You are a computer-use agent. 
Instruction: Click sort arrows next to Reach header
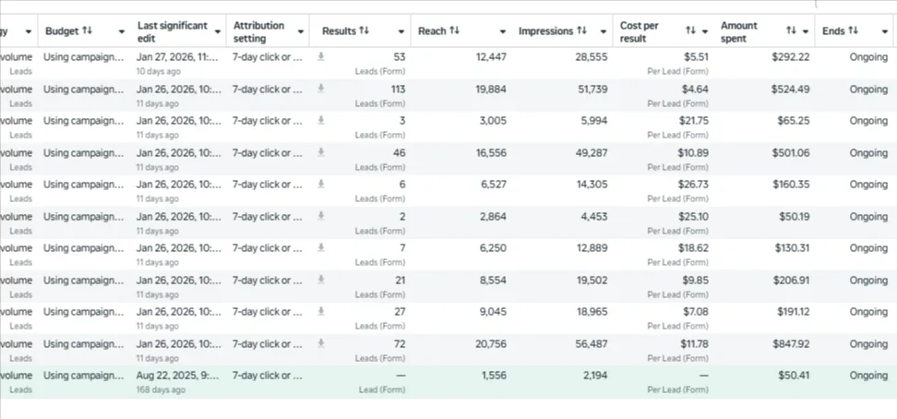455,31
